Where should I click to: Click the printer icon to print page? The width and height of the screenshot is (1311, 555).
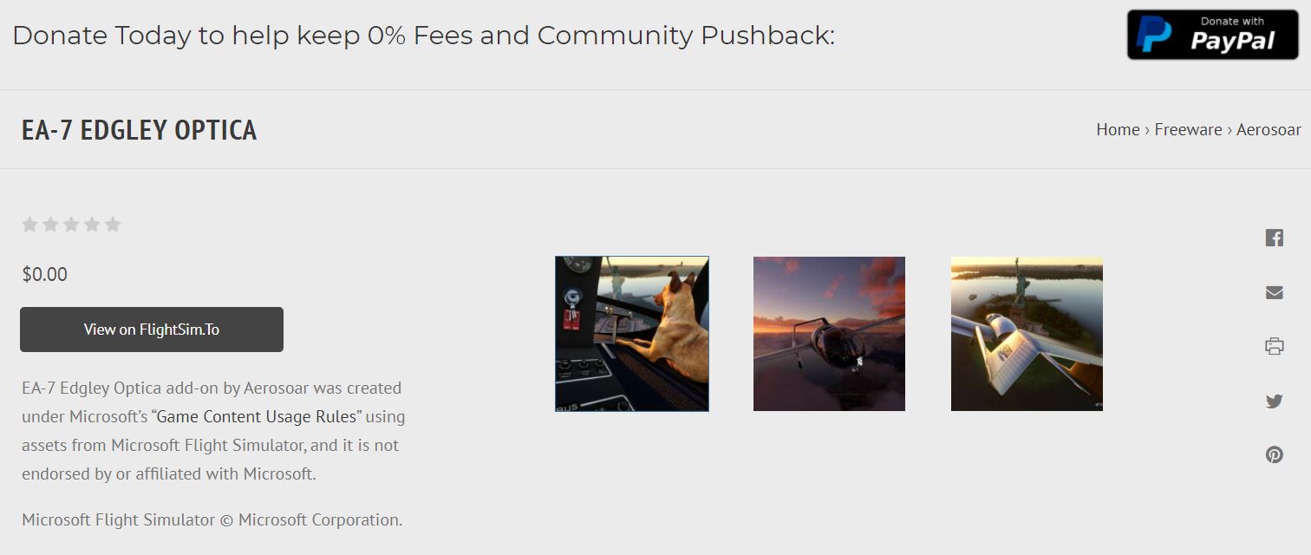click(1274, 347)
